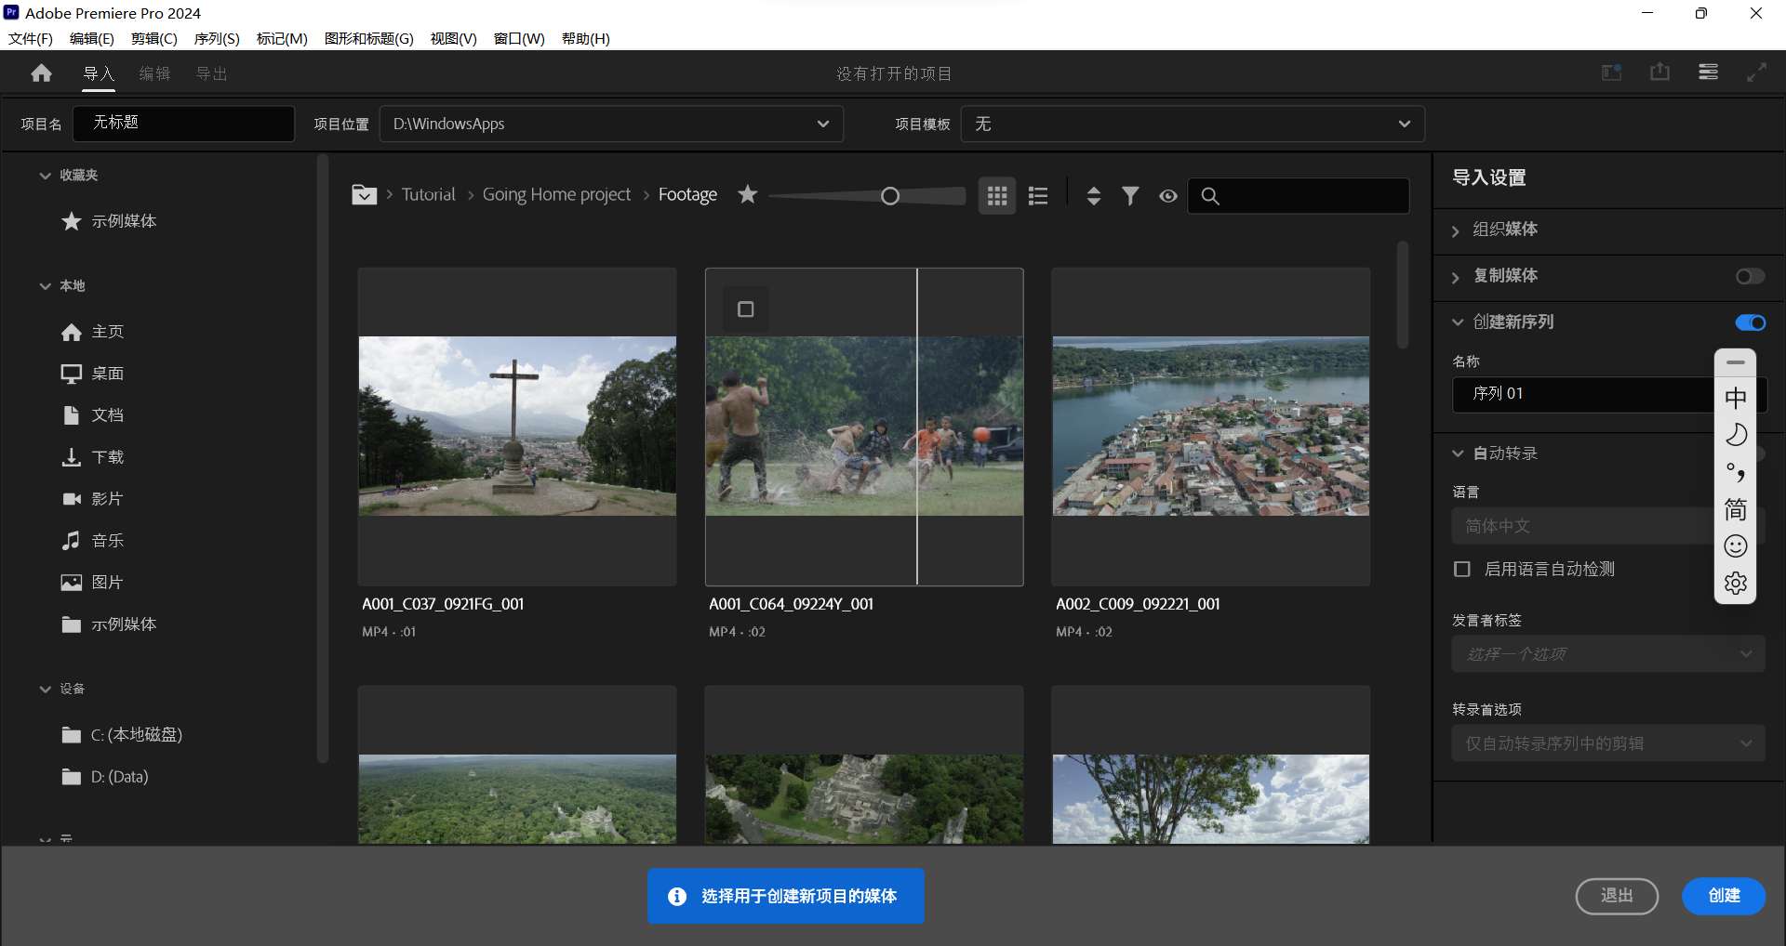
Task: Open the 序列(S) menu
Action: 216,38
